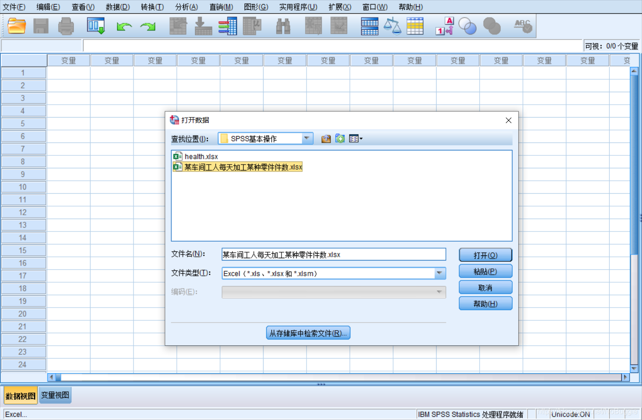Click the 帮助 (Help) button in dialog
The width and height of the screenshot is (642, 420).
point(486,304)
